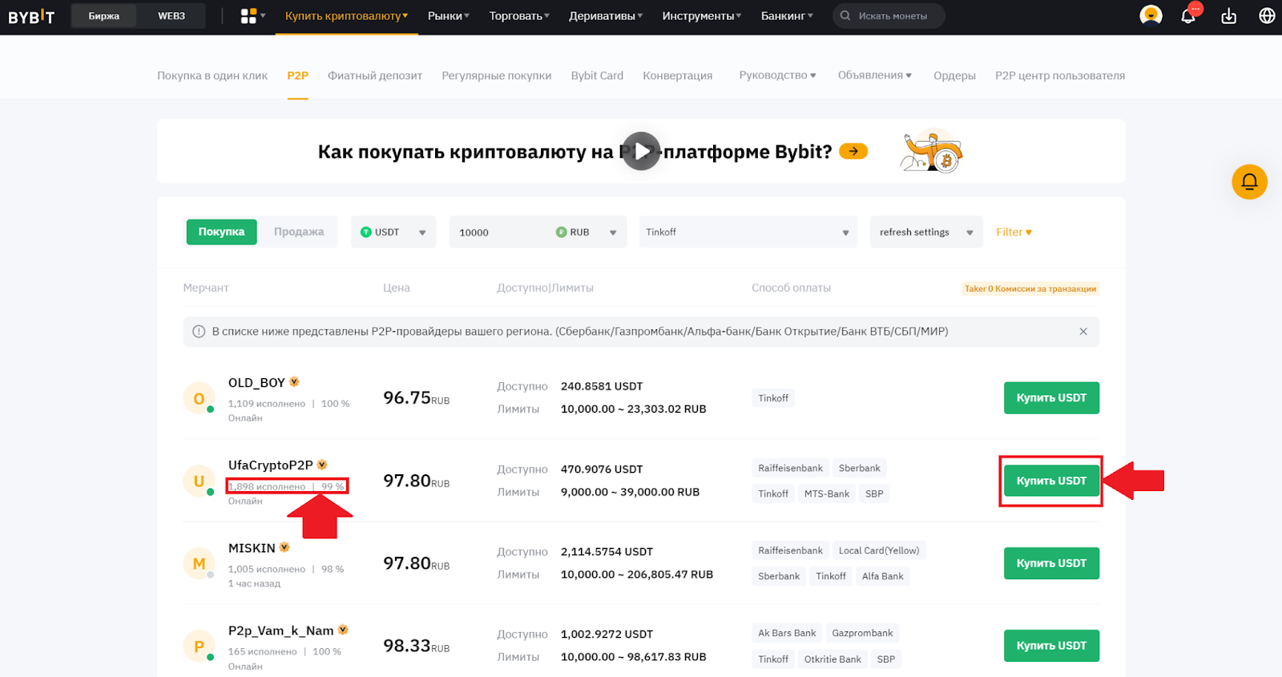Open UfaCryptoP2P merchant profile name
This screenshot has height=677, width=1282.
click(x=271, y=465)
